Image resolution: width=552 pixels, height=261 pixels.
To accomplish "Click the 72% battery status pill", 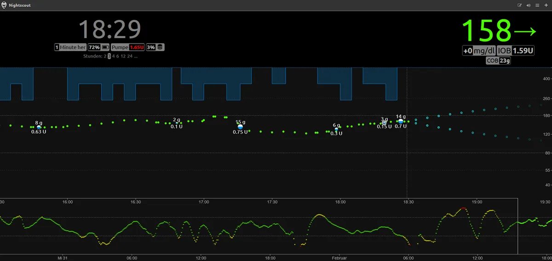I will point(98,47).
